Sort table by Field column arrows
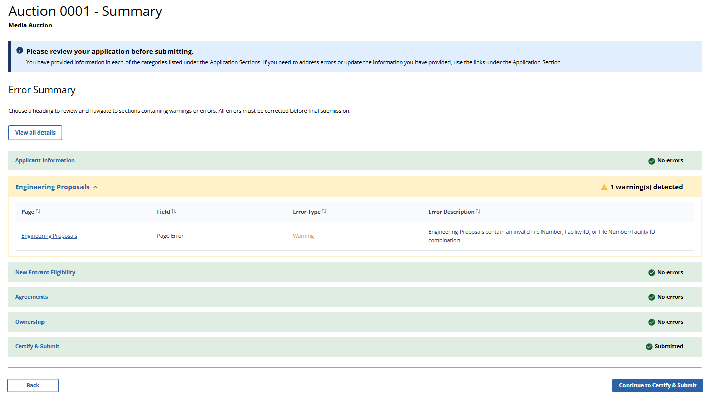The image size is (709, 397). [174, 211]
